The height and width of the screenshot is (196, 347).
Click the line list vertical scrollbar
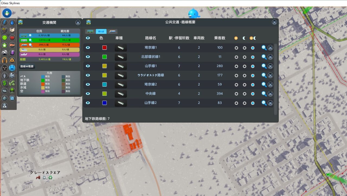(x=276, y=79)
